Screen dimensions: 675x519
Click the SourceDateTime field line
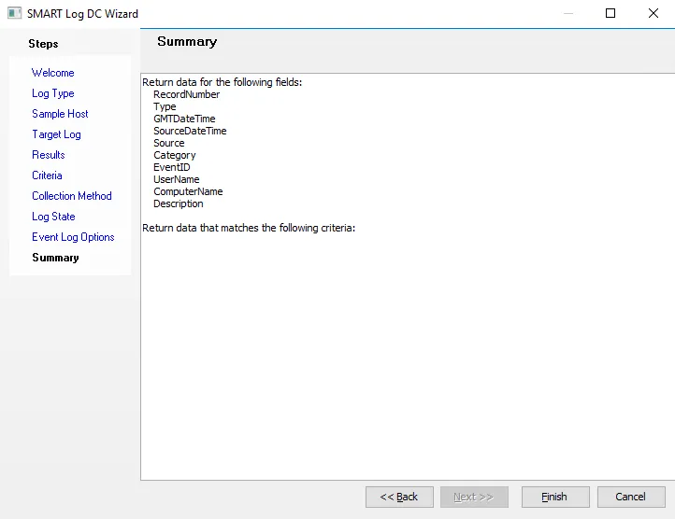(x=190, y=131)
